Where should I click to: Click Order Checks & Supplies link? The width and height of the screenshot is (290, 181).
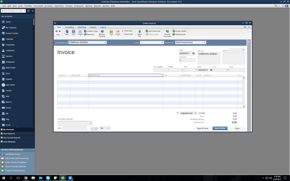15,162
